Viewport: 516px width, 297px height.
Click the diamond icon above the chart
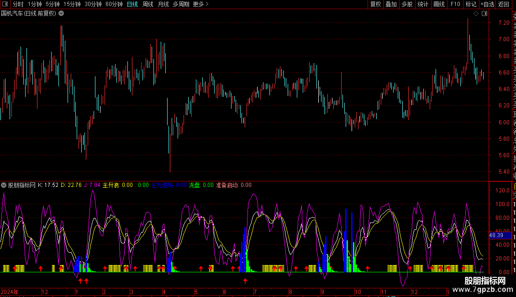(x=476, y=14)
